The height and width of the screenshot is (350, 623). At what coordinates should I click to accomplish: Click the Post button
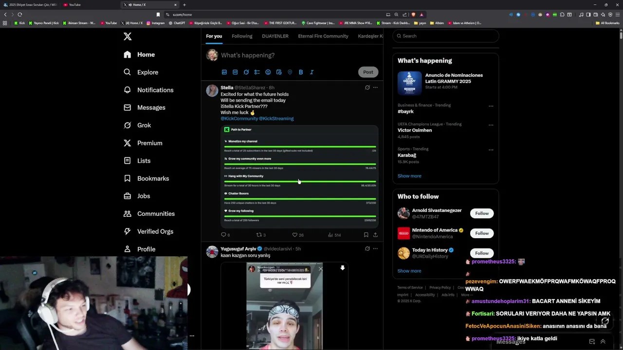(368, 72)
